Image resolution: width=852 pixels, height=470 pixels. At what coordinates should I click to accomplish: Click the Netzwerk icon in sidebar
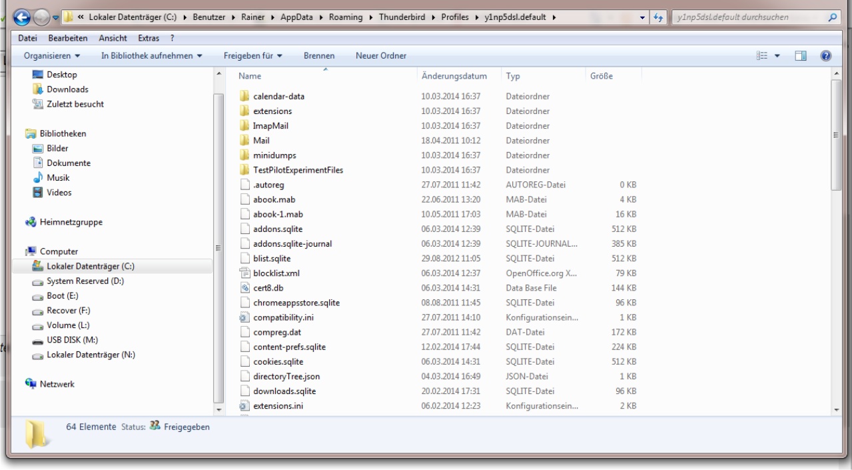pyautogui.click(x=29, y=384)
